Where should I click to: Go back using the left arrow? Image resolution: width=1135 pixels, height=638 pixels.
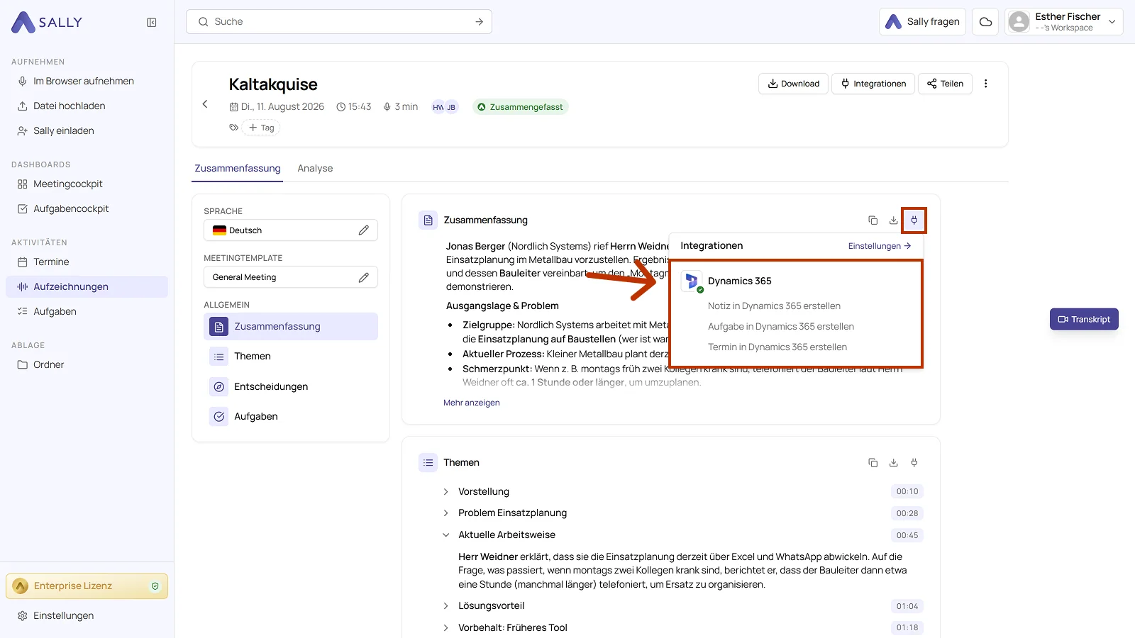click(x=205, y=104)
